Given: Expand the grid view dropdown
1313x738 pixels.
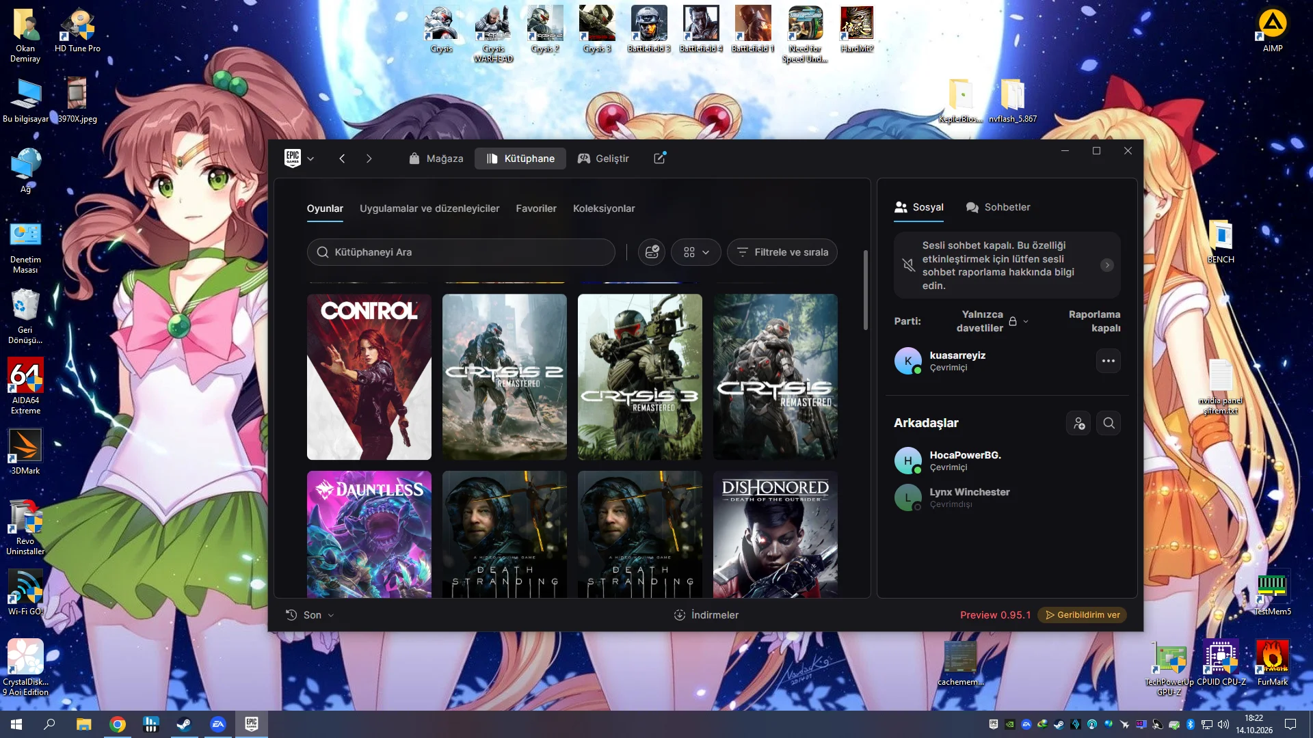Looking at the screenshot, I should (696, 252).
